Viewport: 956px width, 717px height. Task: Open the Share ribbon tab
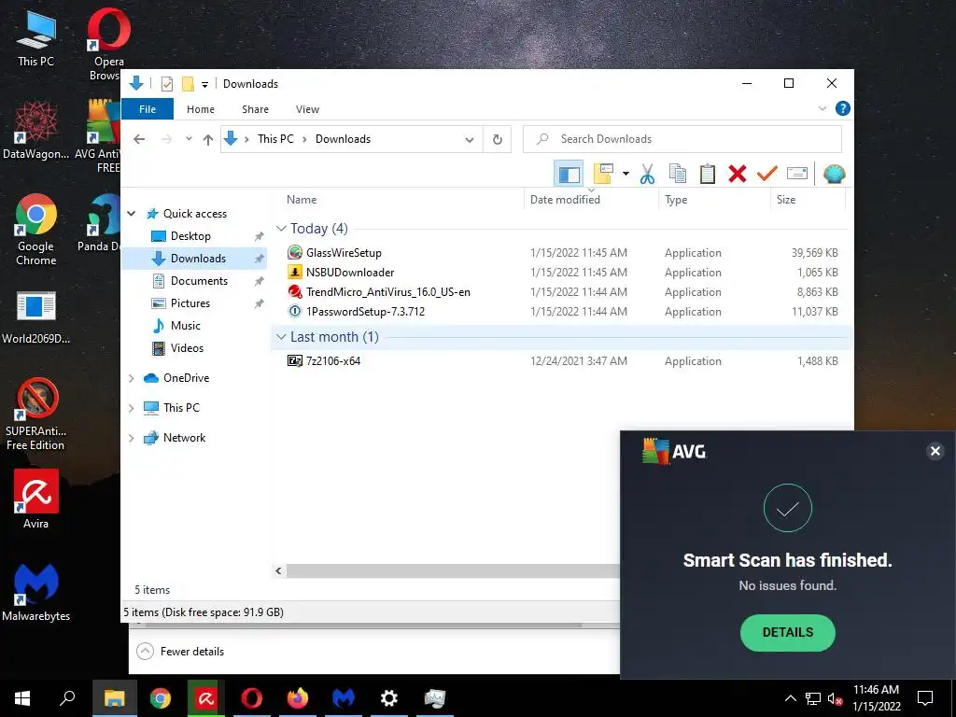255,109
